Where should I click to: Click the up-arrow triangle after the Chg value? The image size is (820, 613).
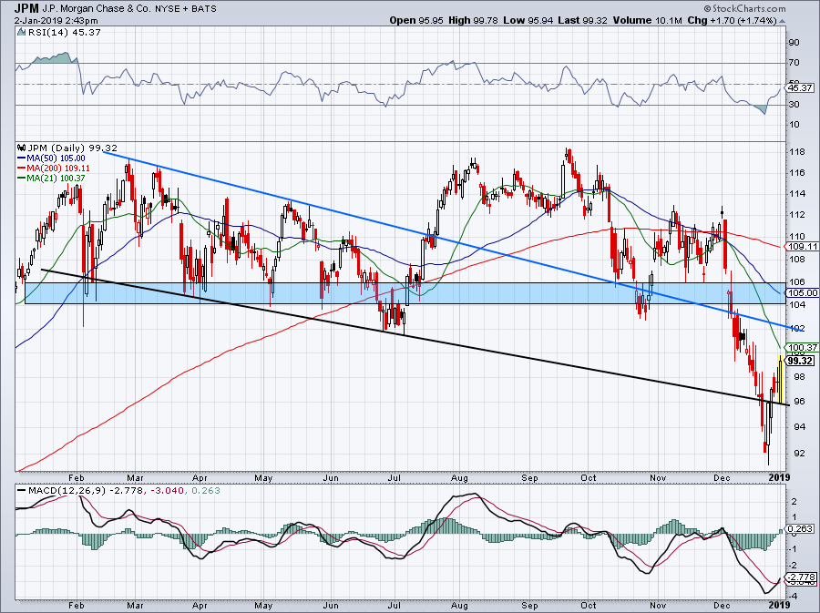(783, 22)
